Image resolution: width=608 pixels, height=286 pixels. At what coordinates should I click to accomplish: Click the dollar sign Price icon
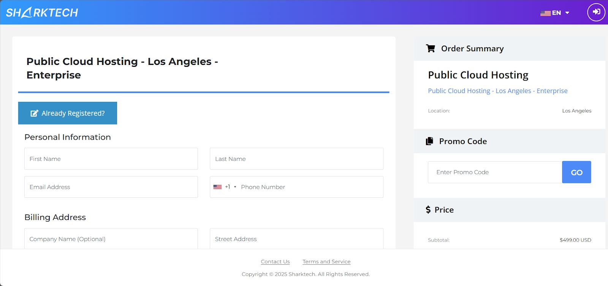[428, 210]
